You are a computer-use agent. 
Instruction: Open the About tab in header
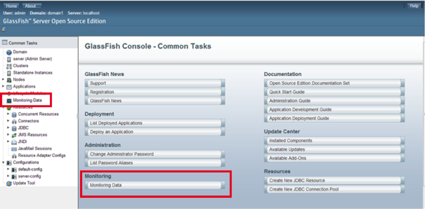(31, 6)
